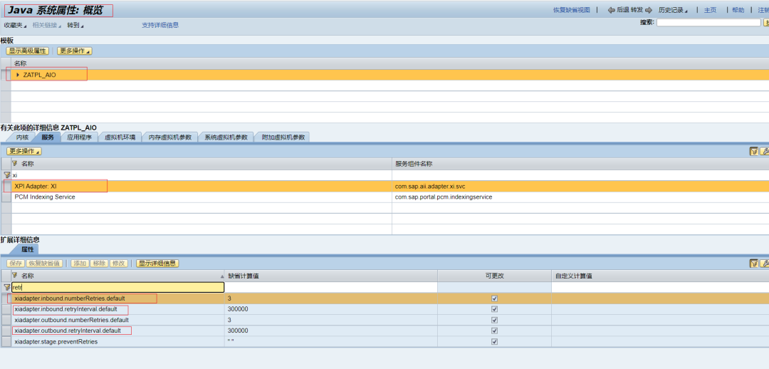
Task: Click the 保存 button
Action: click(16, 264)
